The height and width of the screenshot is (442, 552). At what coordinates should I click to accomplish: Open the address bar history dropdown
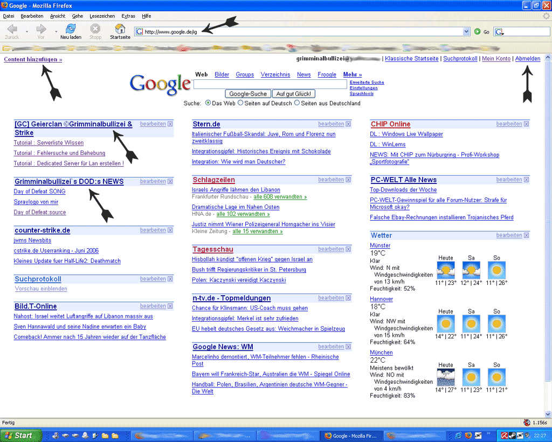pyautogui.click(x=466, y=32)
